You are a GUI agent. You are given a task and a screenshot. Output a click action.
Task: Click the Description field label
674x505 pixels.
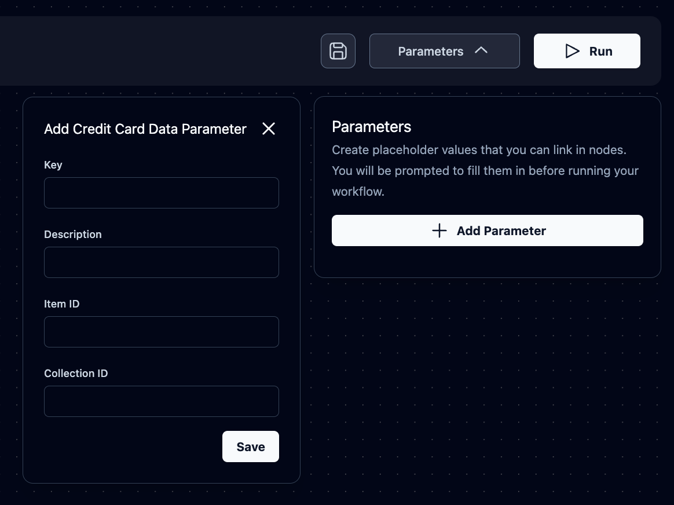[x=73, y=235]
